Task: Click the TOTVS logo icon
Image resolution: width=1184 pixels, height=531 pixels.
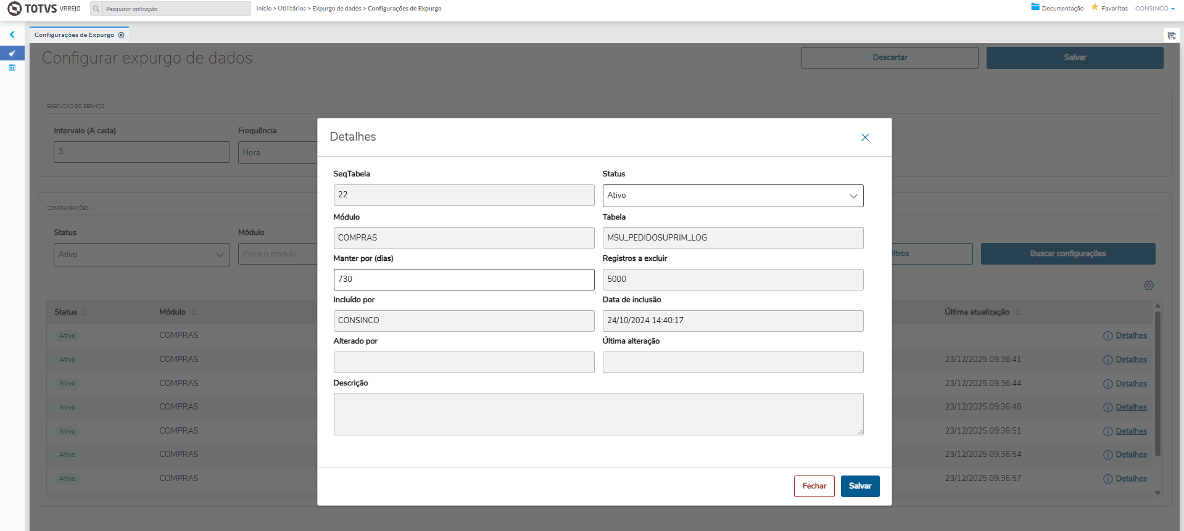Action: pos(14,9)
